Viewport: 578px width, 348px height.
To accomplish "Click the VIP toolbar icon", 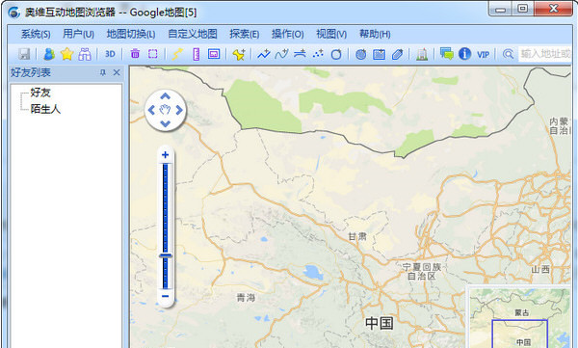I will [x=483, y=55].
